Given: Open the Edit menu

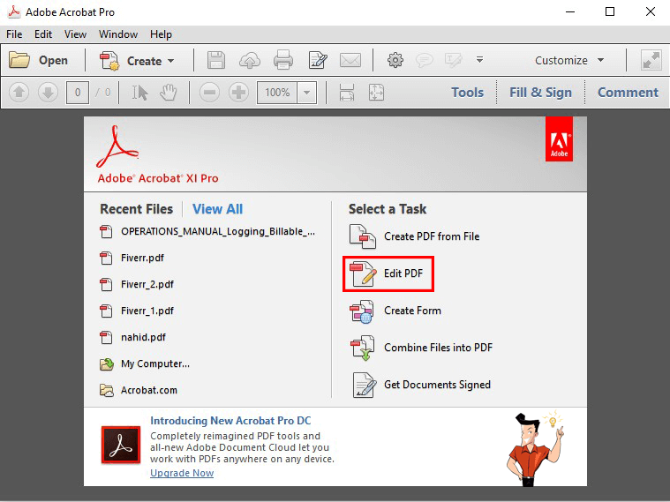Looking at the screenshot, I should [x=43, y=34].
